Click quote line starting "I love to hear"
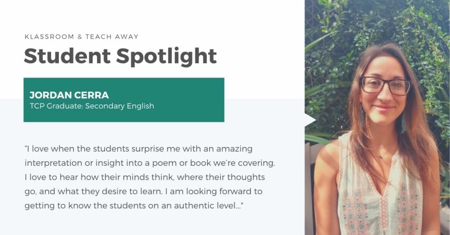Screen dimensions: 450x235 pyautogui.click(x=145, y=177)
